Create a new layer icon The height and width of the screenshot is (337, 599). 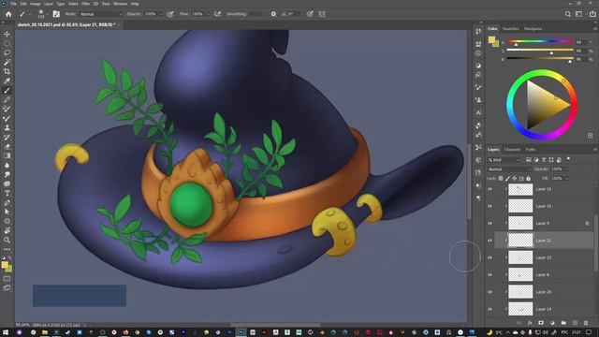tap(575, 323)
